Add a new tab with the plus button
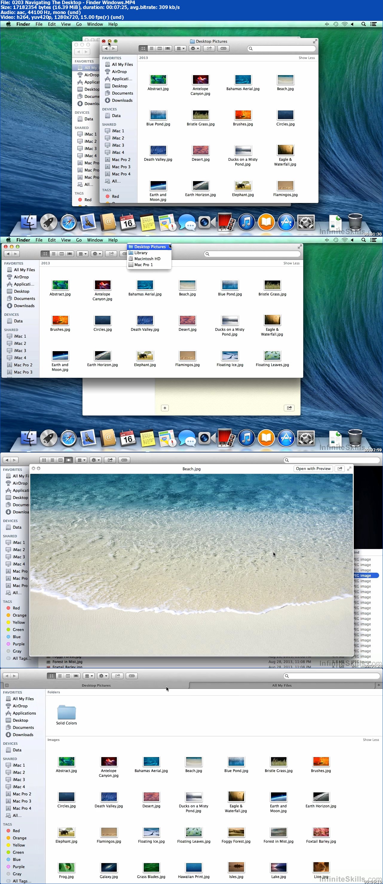This screenshot has width=383, height=884. click(379, 685)
